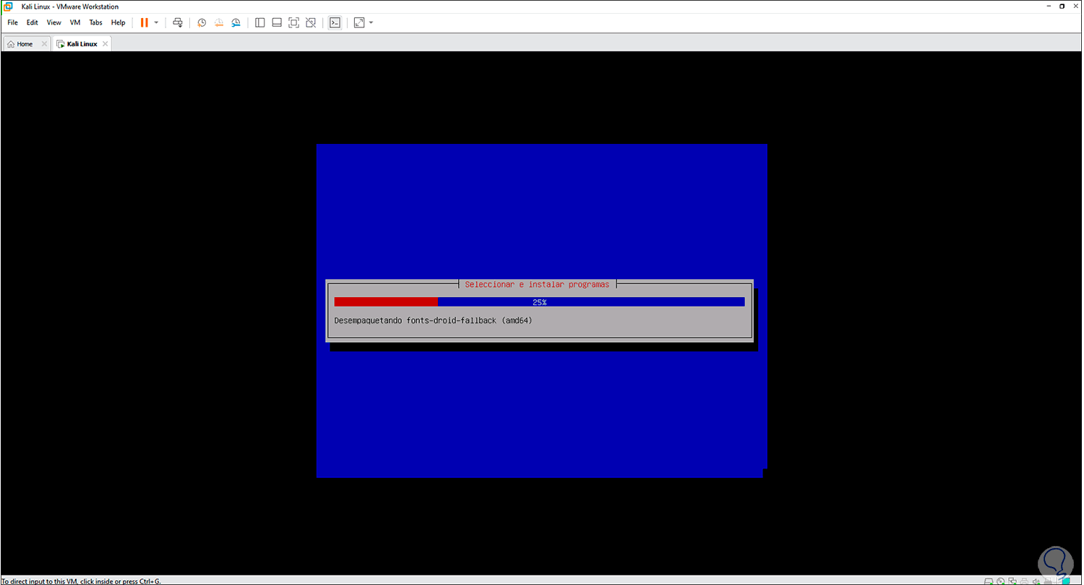Click the 25% installation progress bar
The image size is (1084, 585).
(x=539, y=302)
